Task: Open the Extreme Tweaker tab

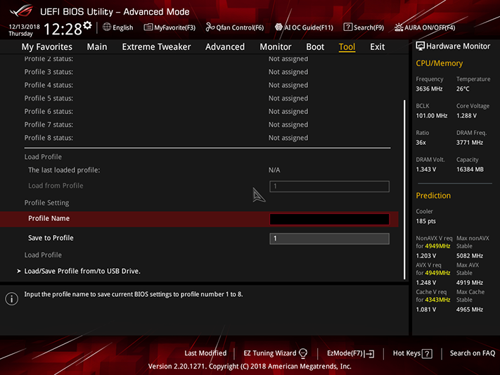Action: (156, 47)
